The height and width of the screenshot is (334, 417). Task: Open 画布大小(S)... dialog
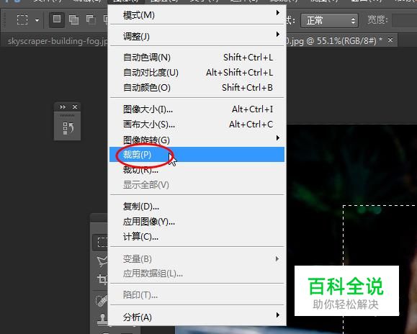point(197,124)
